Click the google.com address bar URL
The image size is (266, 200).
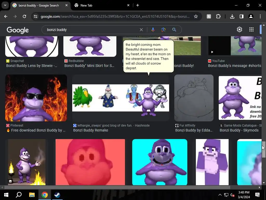[115, 16]
